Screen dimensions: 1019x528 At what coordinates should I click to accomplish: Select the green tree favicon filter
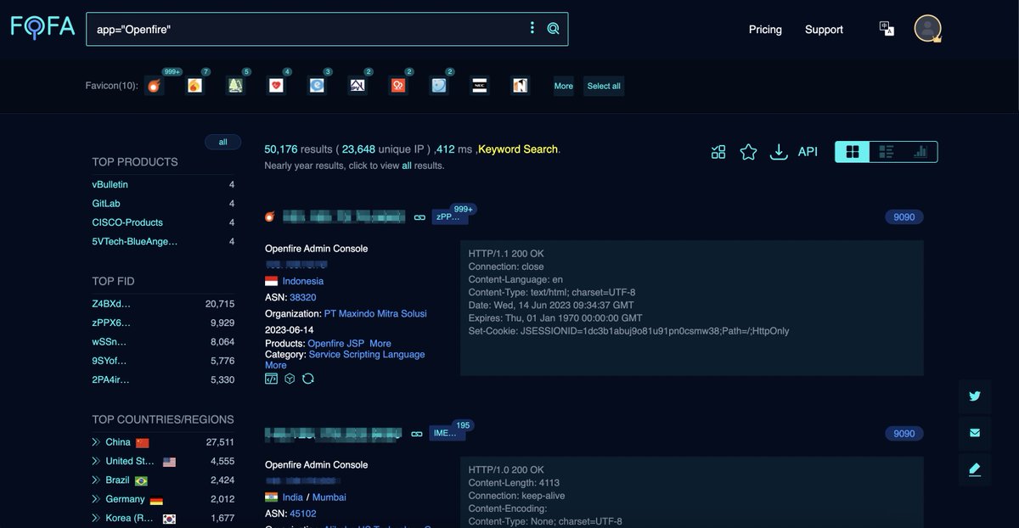click(235, 86)
